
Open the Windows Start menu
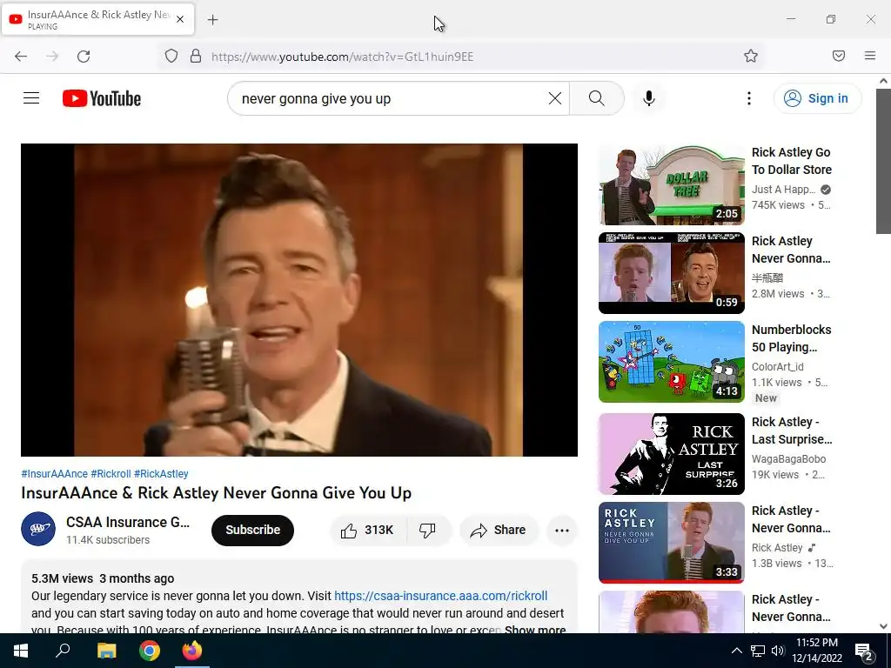click(21, 651)
